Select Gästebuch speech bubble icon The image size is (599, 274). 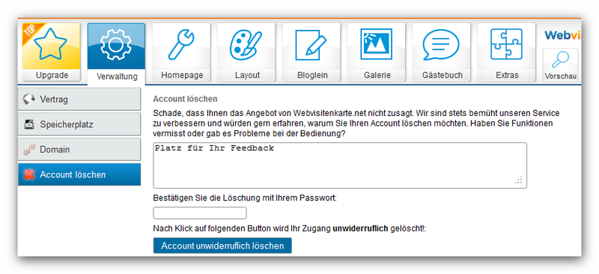441,45
